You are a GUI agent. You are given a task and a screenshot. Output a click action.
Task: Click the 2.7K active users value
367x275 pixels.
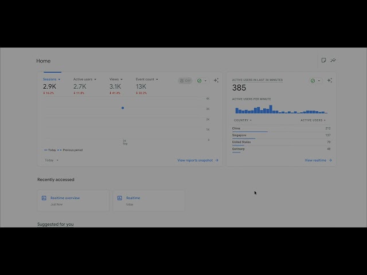pos(80,87)
